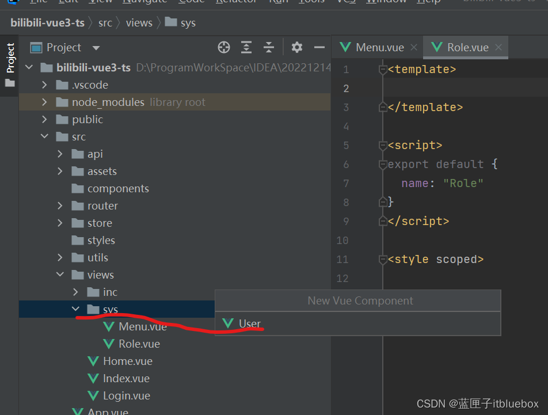Open Project panel settings gear
This screenshot has width=548, height=415.
(296, 47)
